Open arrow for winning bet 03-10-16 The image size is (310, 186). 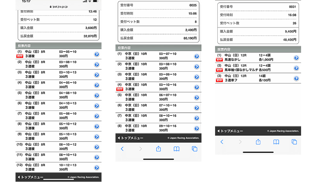click(196, 86)
